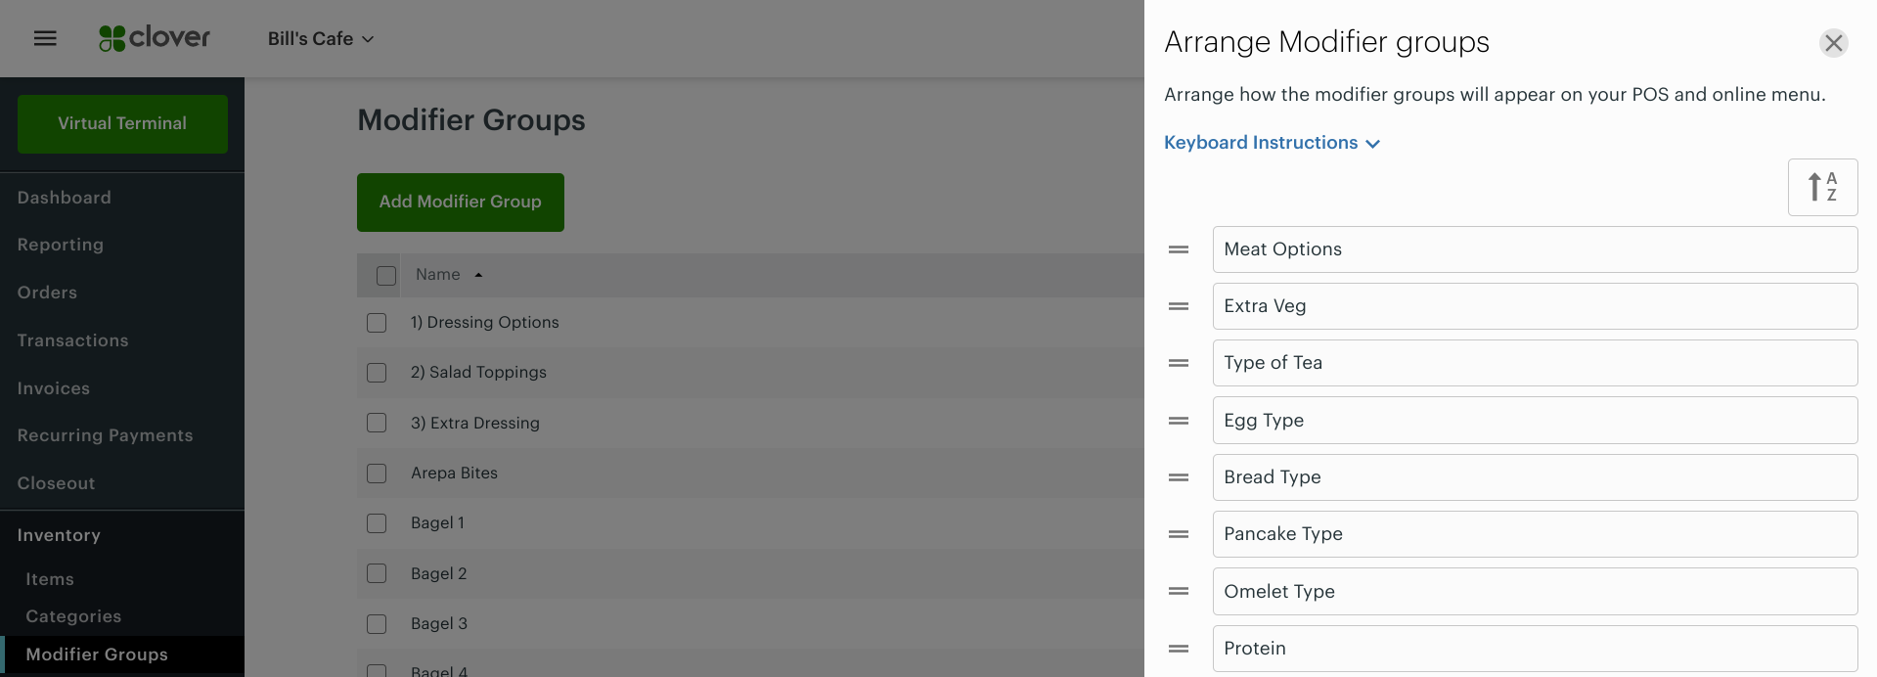Close the Arrange Modifier groups panel
This screenshot has width=1877, height=677.
(1833, 43)
